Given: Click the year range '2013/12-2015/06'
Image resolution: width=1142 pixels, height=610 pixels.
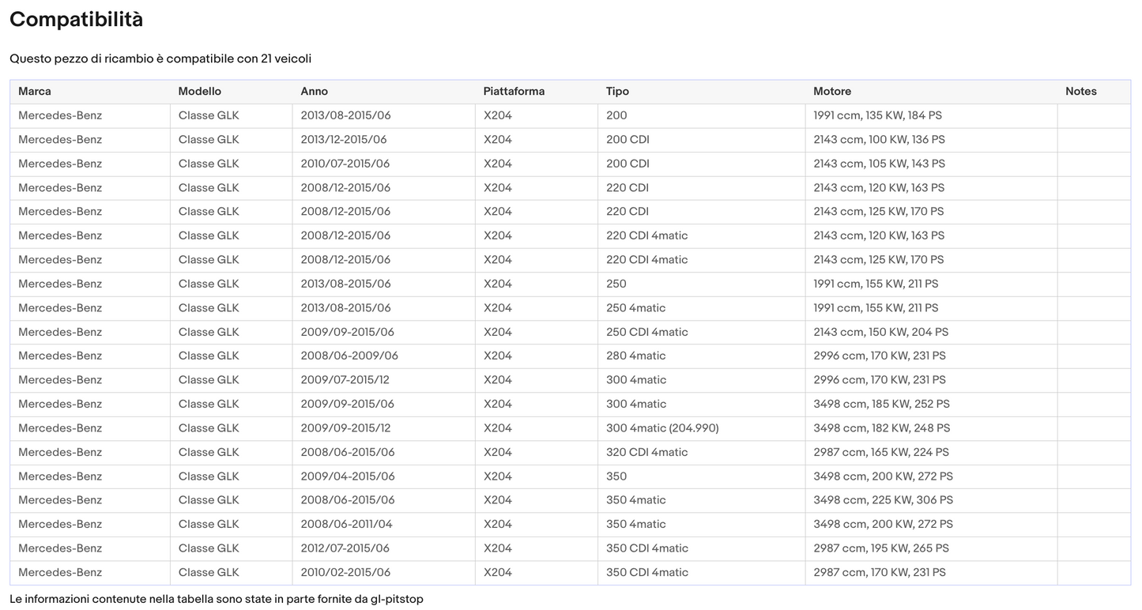Looking at the screenshot, I should 344,140.
